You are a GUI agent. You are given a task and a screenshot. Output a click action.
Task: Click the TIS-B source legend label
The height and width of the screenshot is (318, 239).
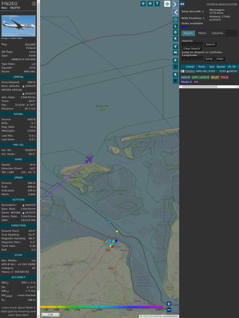[224, 77]
